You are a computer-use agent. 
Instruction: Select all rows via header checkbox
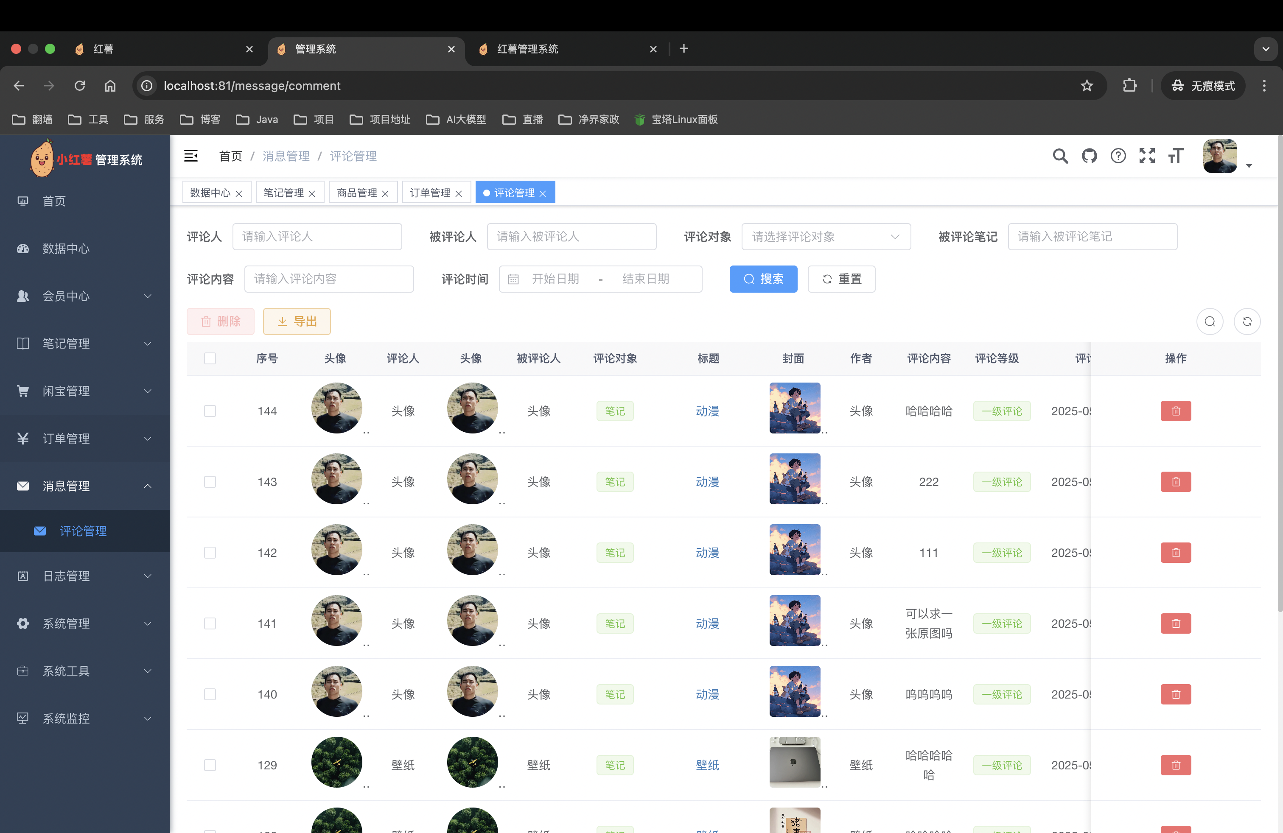coord(210,358)
